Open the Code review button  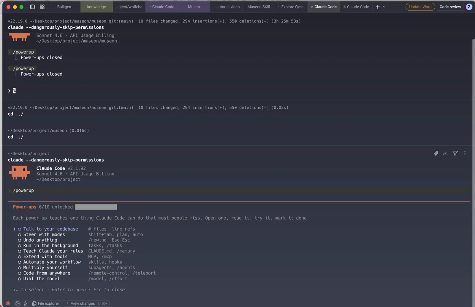point(450,7)
